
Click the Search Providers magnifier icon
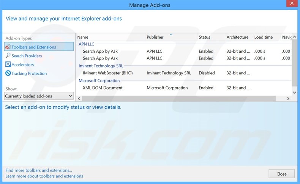[x=8, y=56]
